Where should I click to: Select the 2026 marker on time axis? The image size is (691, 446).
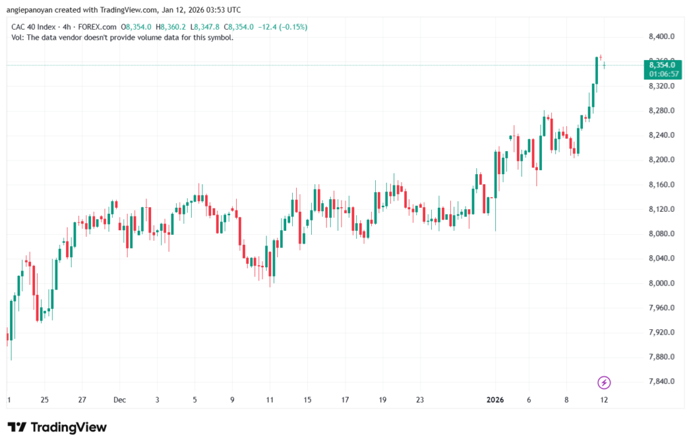[x=496, y=399]
